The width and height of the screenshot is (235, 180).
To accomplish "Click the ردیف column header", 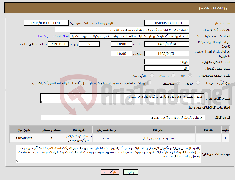I will [225, 130].
